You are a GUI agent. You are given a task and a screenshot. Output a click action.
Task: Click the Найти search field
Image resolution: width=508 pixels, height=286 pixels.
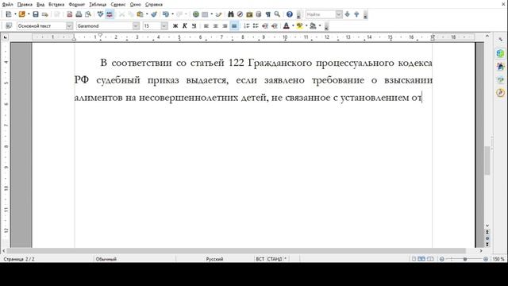click(x=321, y=14)
